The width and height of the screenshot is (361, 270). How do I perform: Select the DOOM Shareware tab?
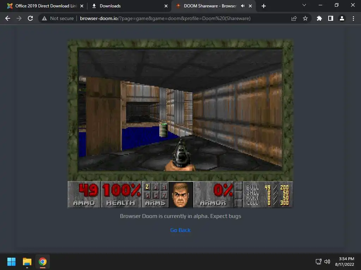pyautogui.click(x=210, y=6)
